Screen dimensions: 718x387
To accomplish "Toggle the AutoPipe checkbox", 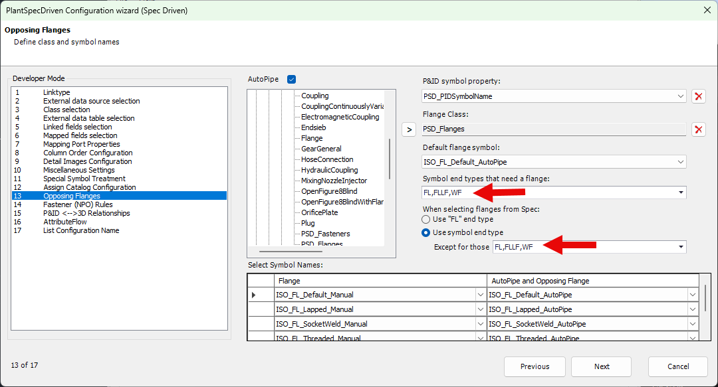I will click(291, 79).
